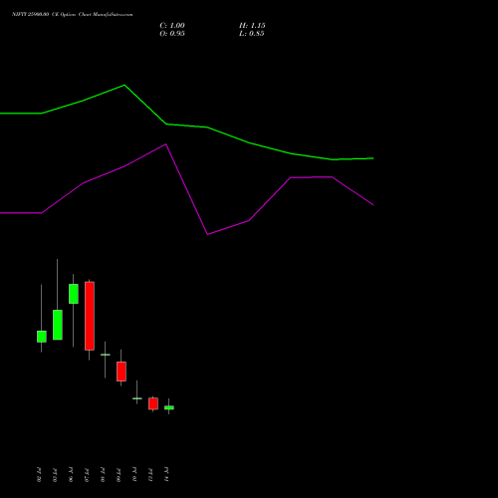The image size is (498, 498).
Task: Click the high value H: 1.15
Action: [x=252, y=26]
